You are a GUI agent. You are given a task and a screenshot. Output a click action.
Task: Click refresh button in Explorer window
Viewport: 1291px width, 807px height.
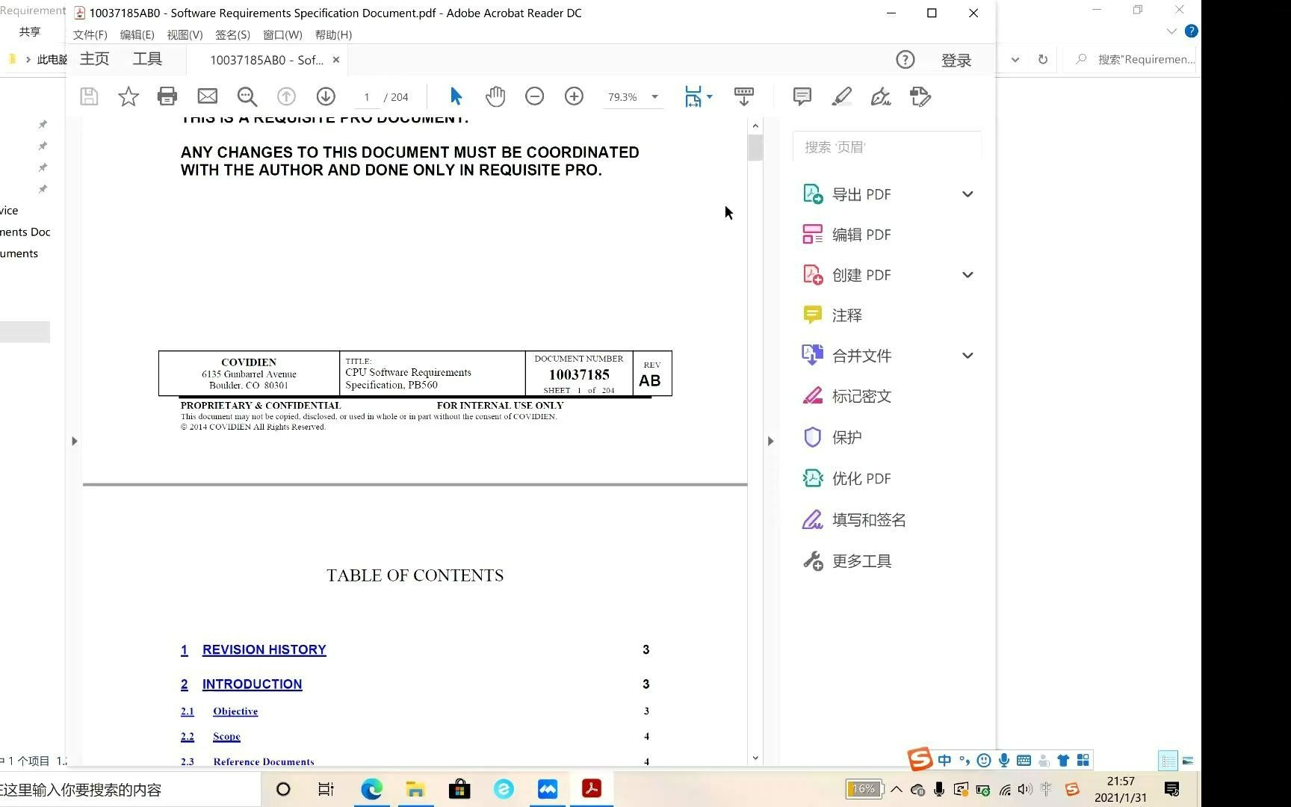point(1043,59)
